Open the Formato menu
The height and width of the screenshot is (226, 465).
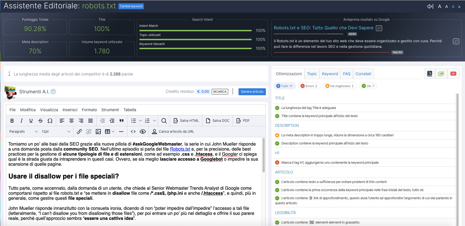pos(89,110)
